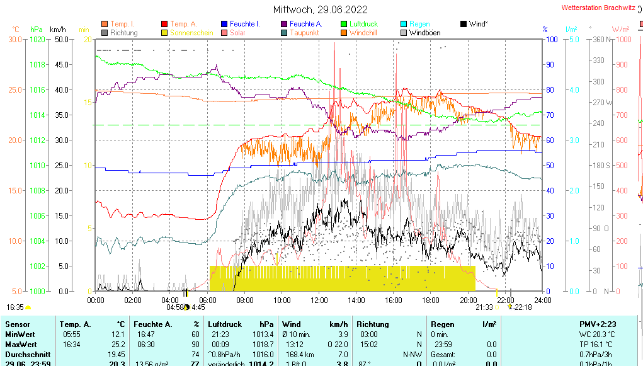Click the green Luftdruck legend marker
Viewport: 643px width, 366px height.
pos(344,24)
